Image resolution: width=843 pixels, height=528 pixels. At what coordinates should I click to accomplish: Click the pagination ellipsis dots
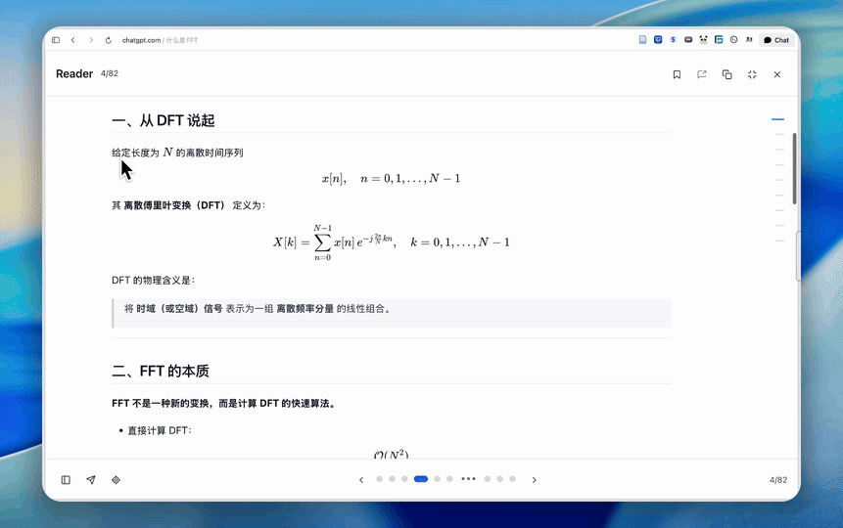468,478
